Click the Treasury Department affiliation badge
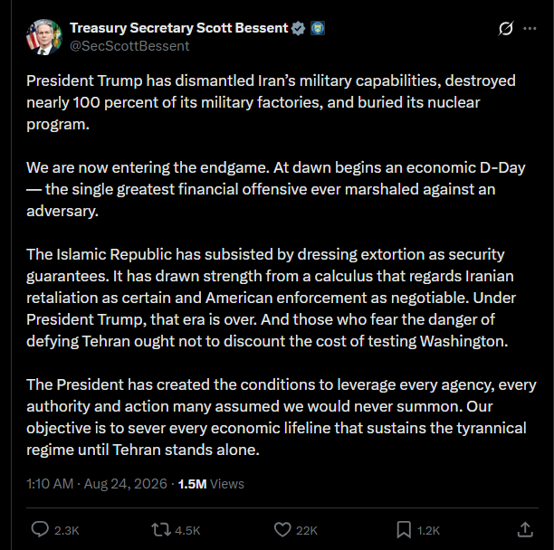Viewport: 554px width, 550px height. 318,28
